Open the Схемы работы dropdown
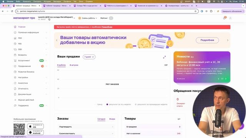The height and width of the screenshot is (138, 246). point(88,18)
